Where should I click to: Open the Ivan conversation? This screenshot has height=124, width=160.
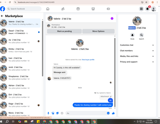(20, 59)
